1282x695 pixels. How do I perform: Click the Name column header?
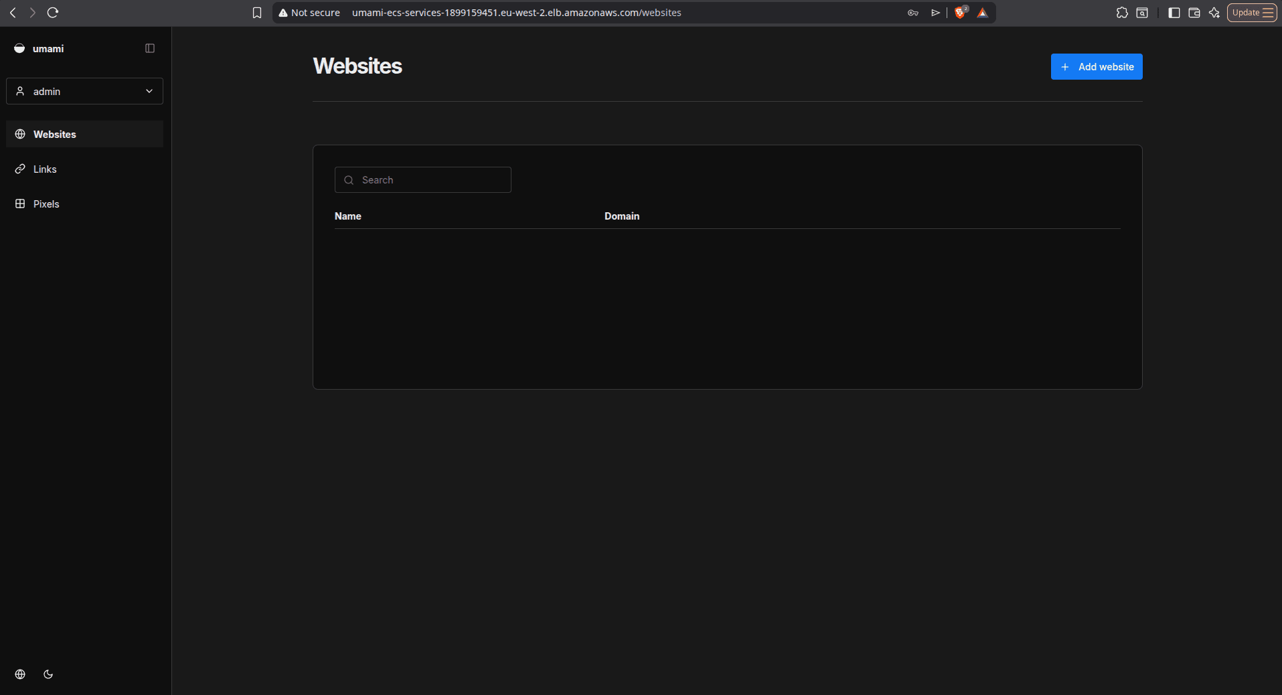pyautogui.click(x=348, y=216)
